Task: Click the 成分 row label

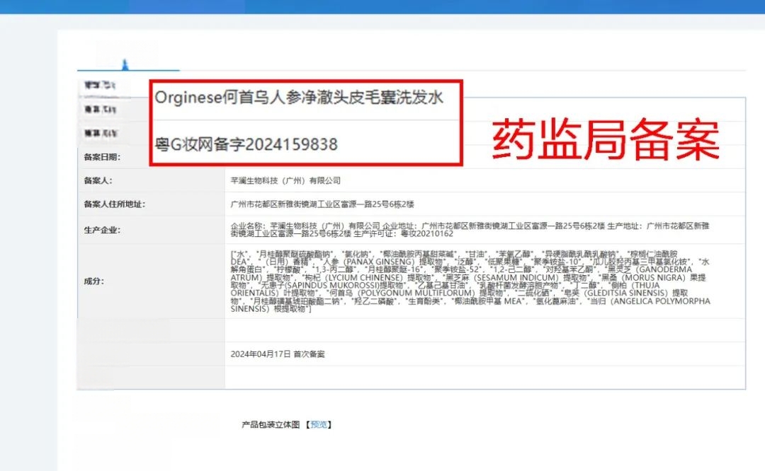Action: coord(94,281)
